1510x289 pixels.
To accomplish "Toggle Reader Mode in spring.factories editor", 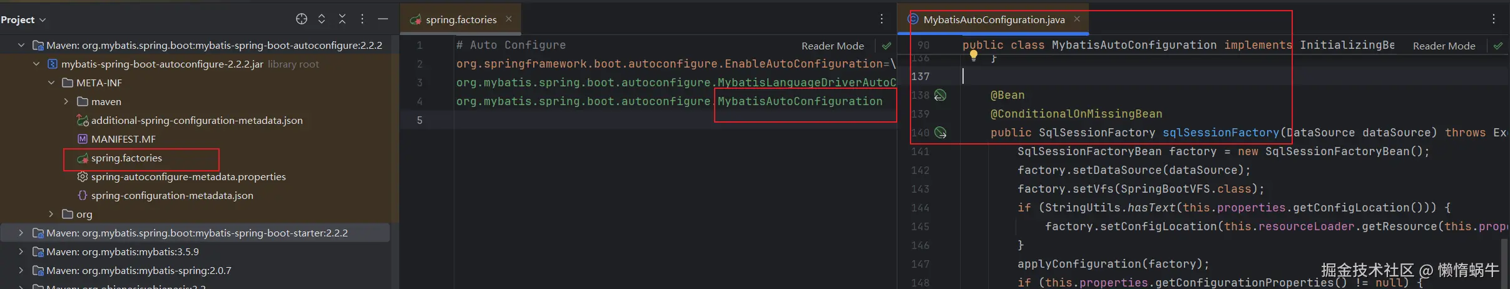I will [x=832, y=46].
